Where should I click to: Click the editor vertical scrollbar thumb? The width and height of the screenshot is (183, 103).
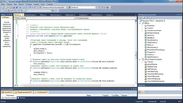coord(136,55)
